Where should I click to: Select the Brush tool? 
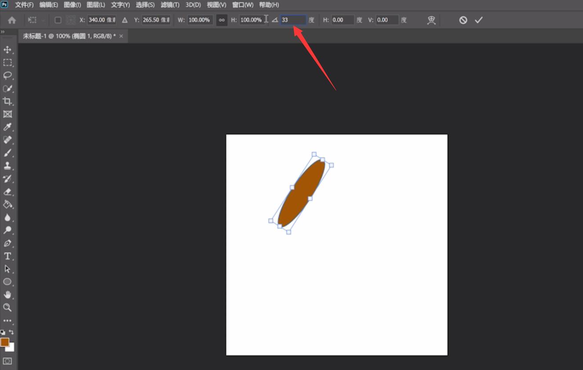click(7, 153)
